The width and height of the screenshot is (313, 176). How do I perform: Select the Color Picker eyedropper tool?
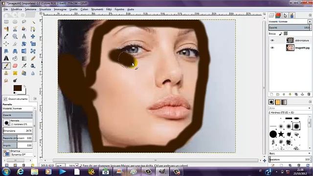point(6,36)
